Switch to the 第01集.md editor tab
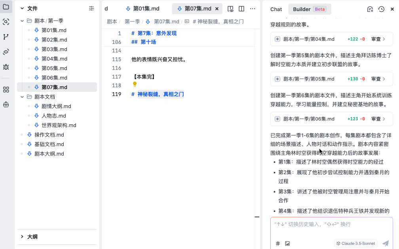This screenshot has height=249, width=399. point(143,9)
